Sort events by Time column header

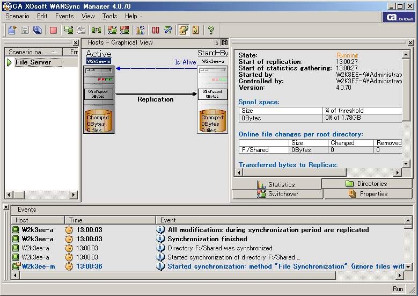pos(110,220)
